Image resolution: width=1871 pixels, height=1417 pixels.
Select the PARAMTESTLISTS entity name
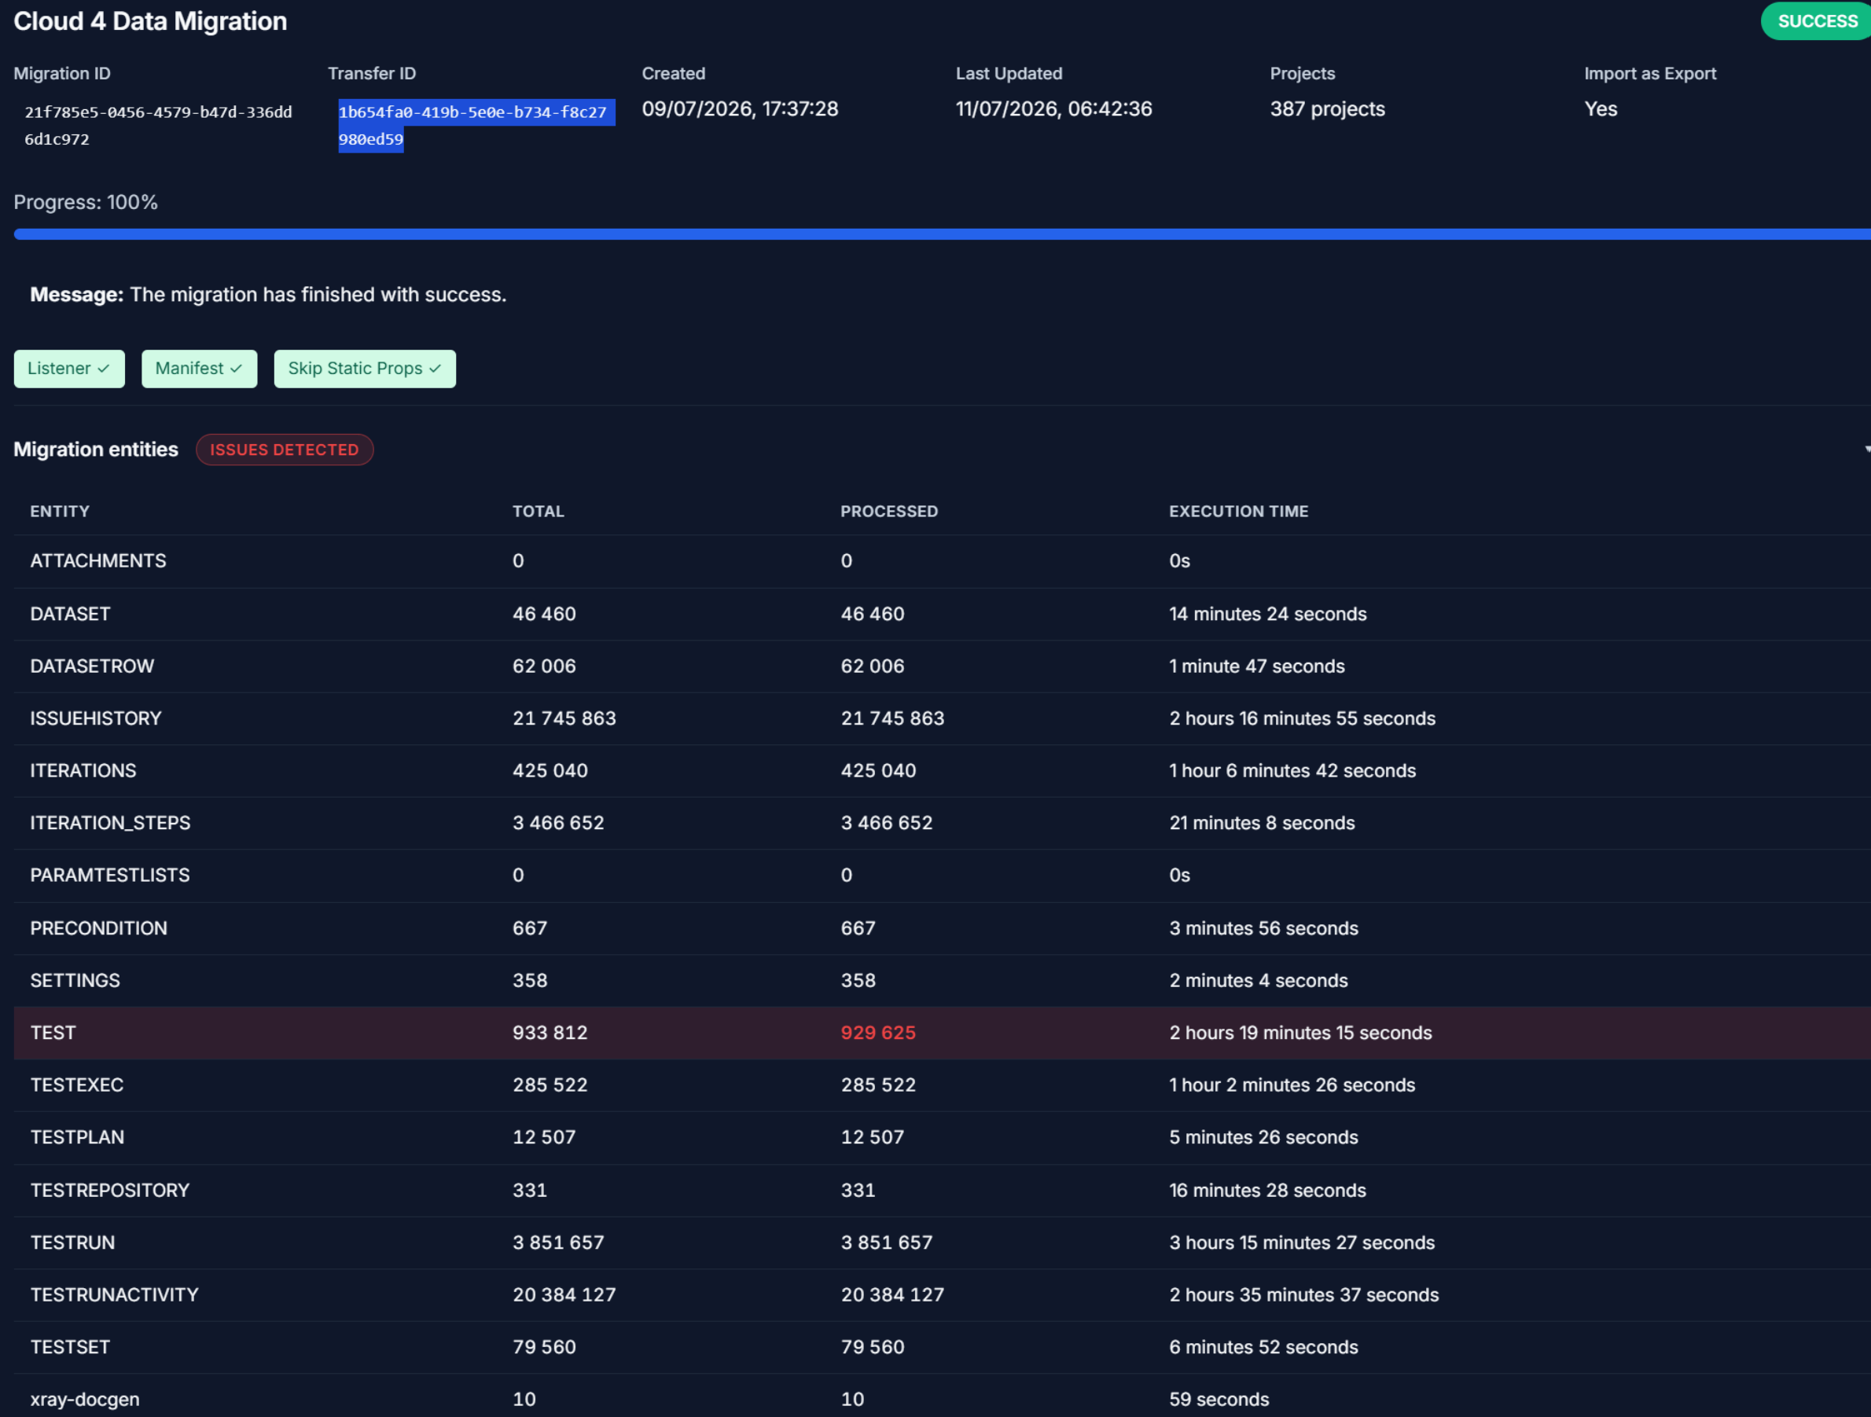pos(110,875)
